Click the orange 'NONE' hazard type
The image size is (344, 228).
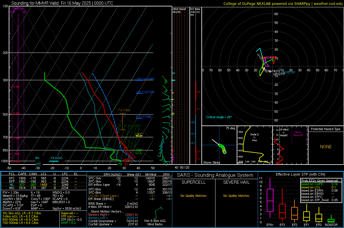click(326, 147)
